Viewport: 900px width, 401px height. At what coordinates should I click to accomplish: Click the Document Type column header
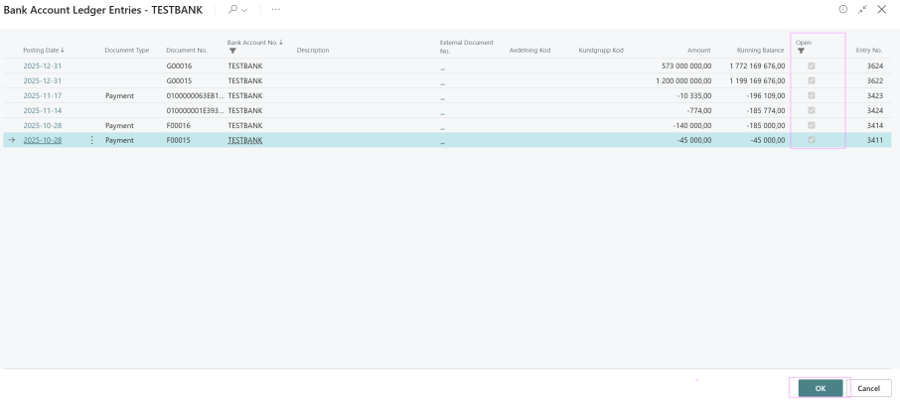(127, 50)
